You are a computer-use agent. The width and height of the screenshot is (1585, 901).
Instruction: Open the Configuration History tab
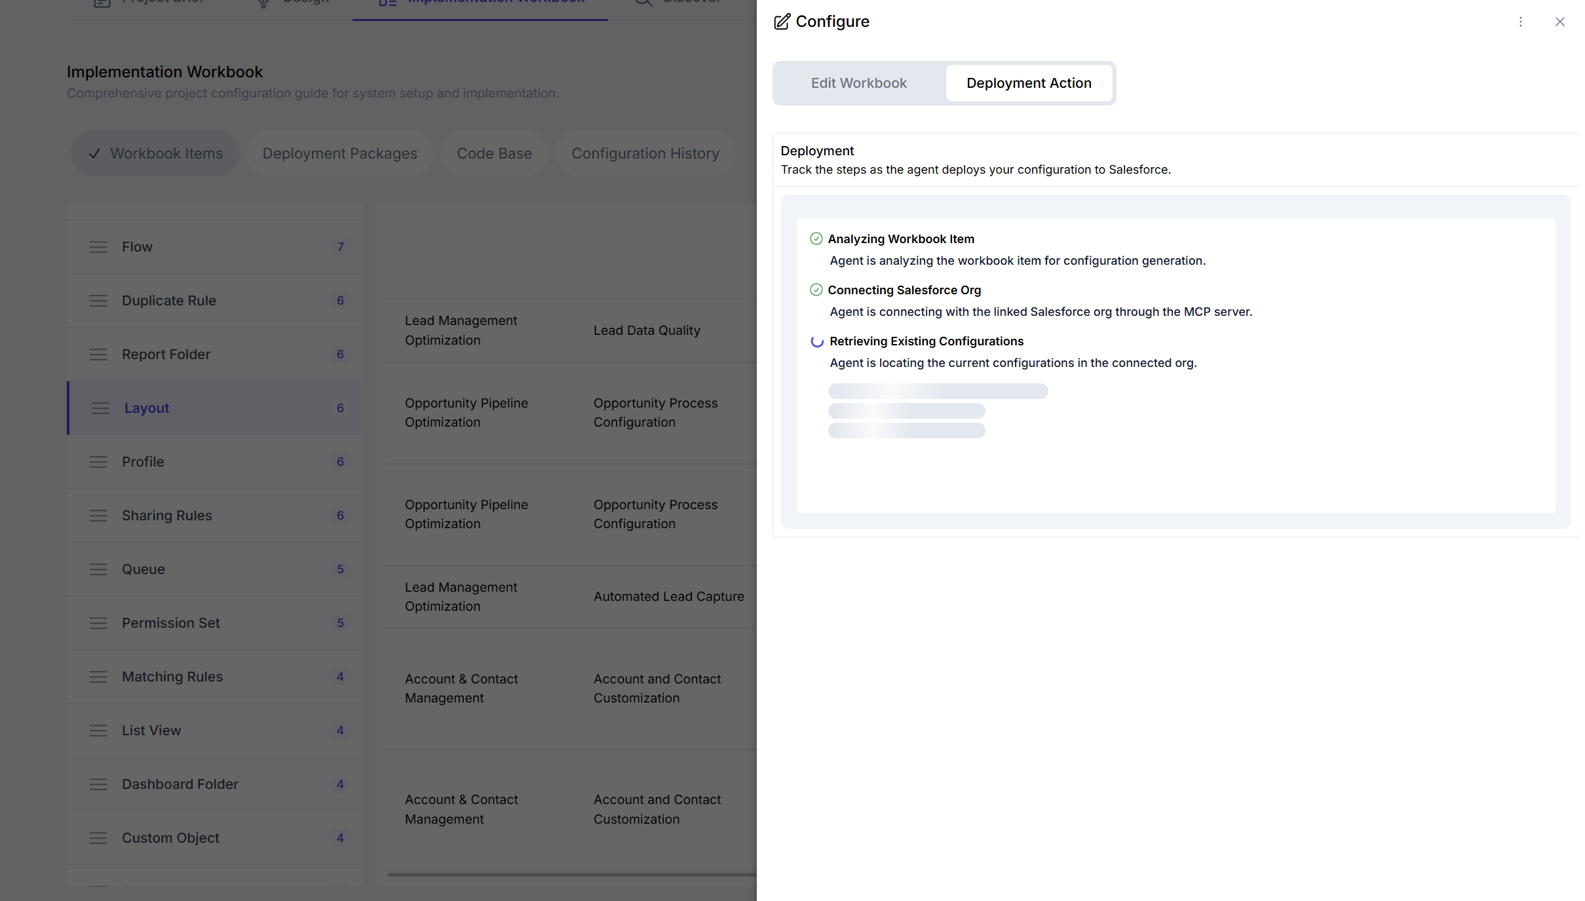(645, 153)
